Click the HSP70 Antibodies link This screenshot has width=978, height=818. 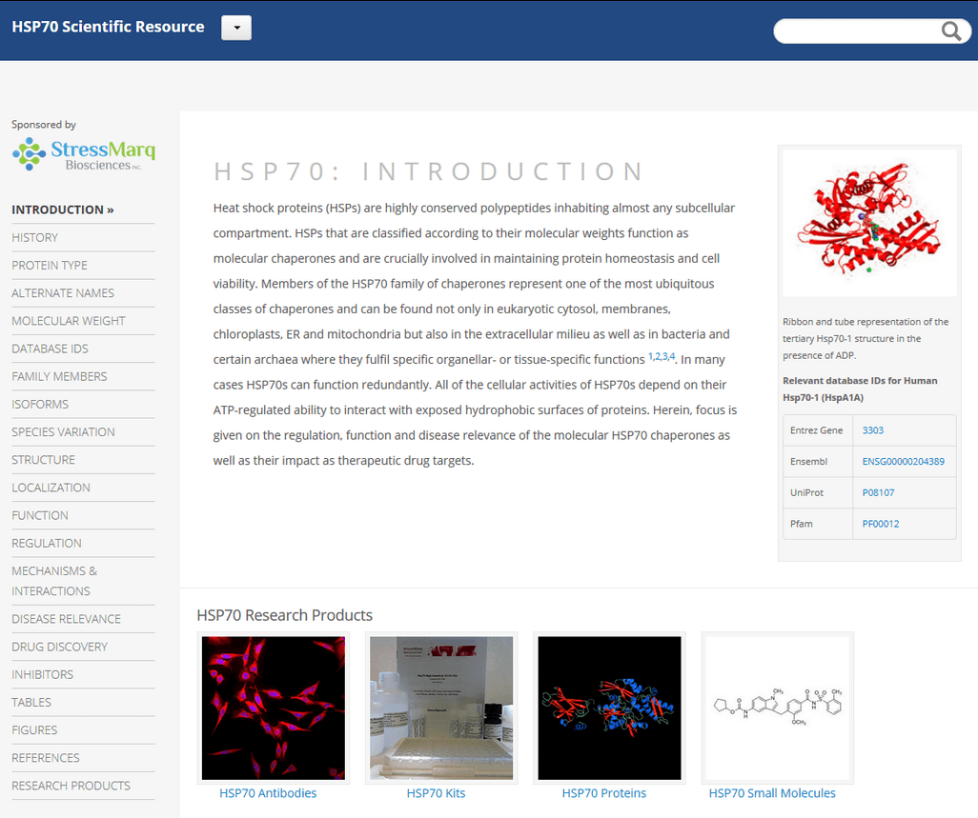[x=268, y=792]
